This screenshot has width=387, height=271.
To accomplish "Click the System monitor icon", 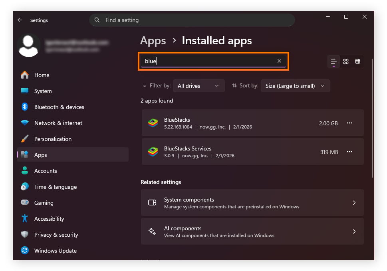I will tap(25, 91).
